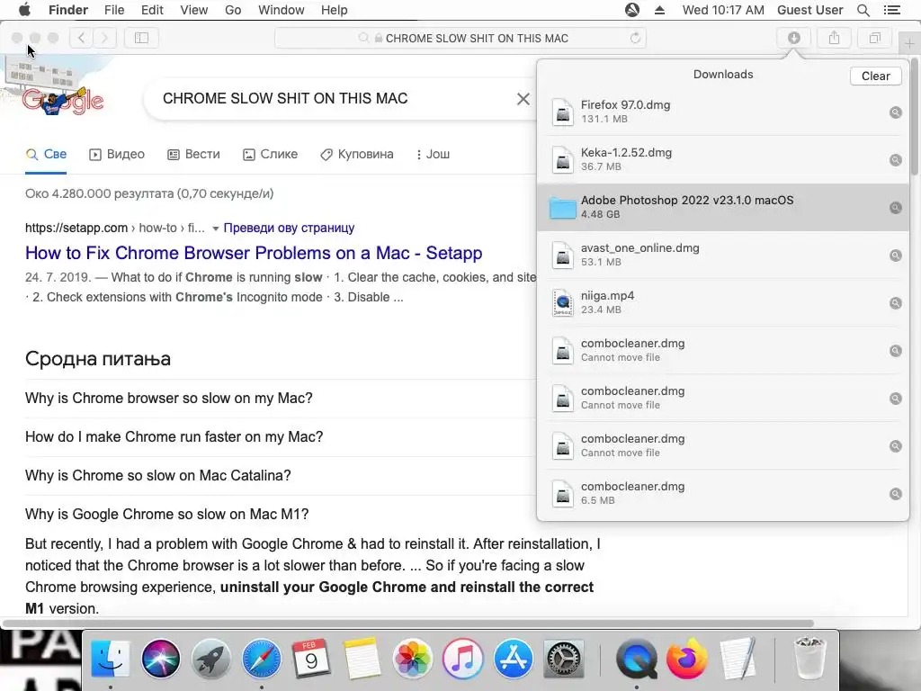Click Spotlight search icon in menu bar
The width and height of the screenshot is (921, 691).
pyautogui.click(x=863, y=10)
